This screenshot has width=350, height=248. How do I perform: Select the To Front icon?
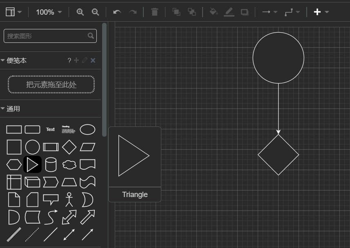(176, 12)
